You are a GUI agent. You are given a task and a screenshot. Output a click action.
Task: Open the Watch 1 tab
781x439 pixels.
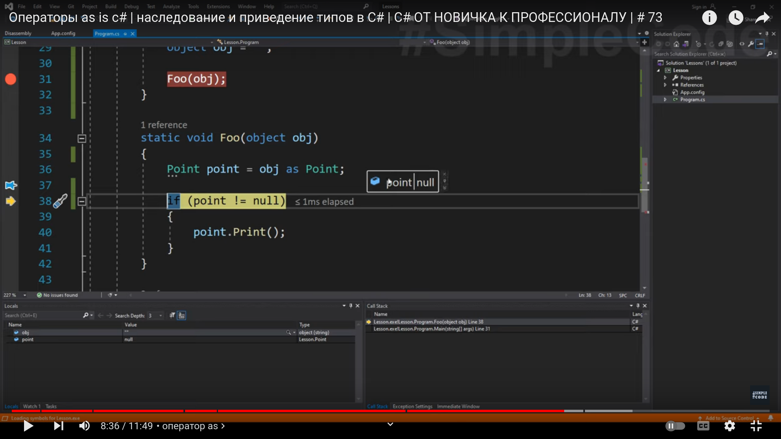[x=31, y=406]
